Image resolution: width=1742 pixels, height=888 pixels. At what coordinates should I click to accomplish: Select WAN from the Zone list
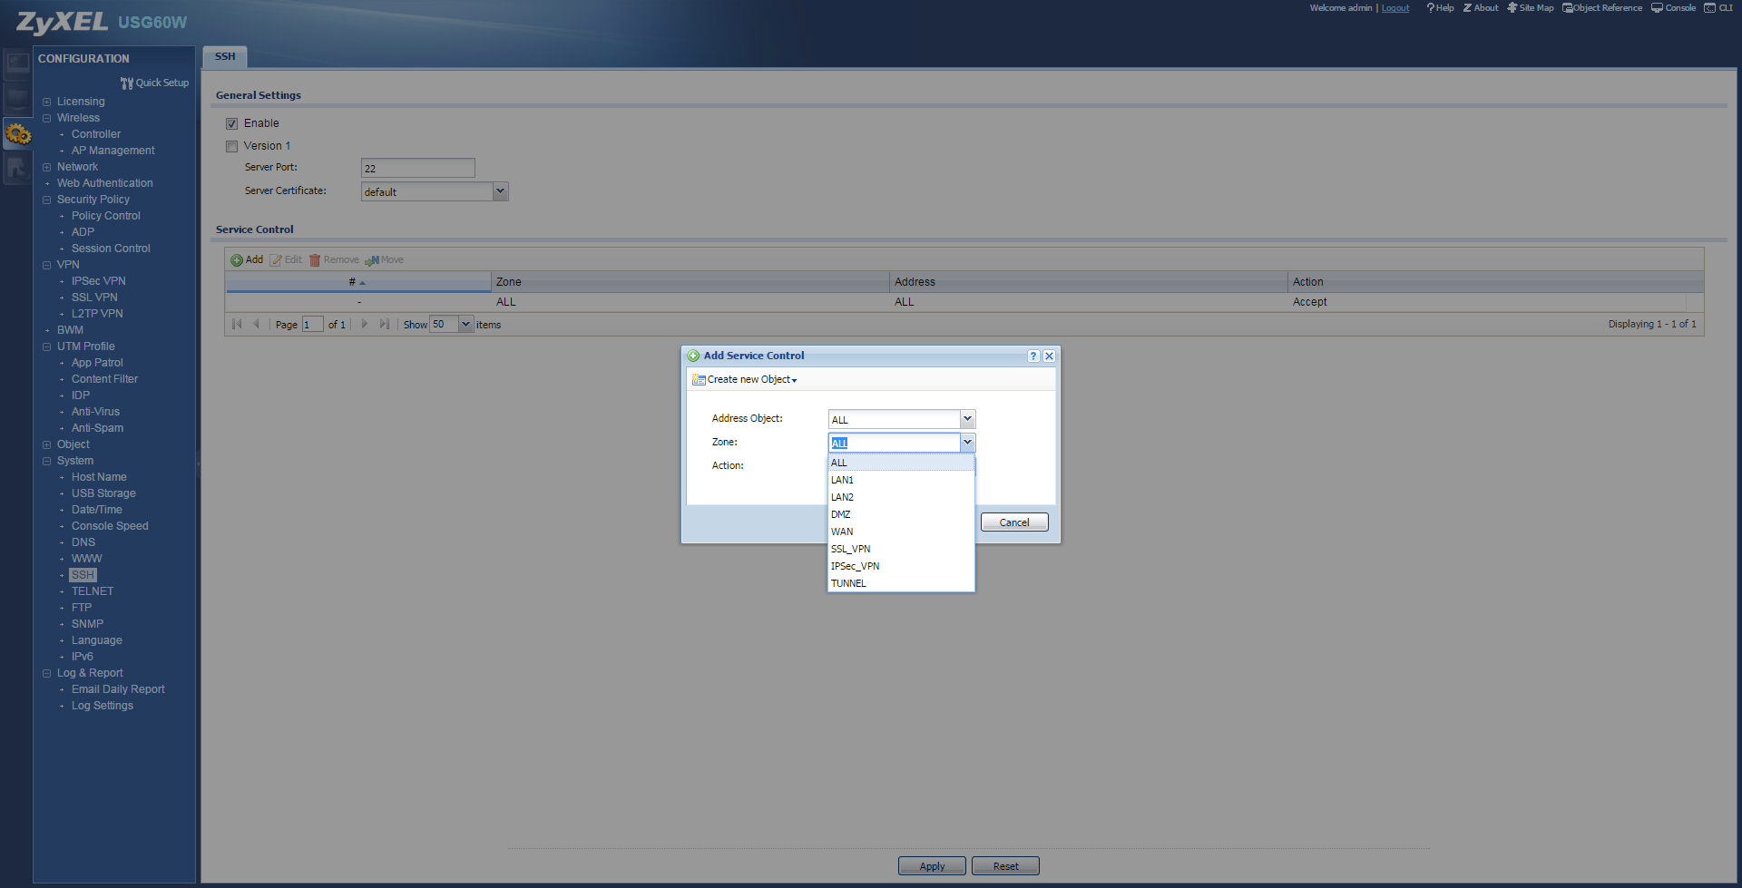click(842, 532)
